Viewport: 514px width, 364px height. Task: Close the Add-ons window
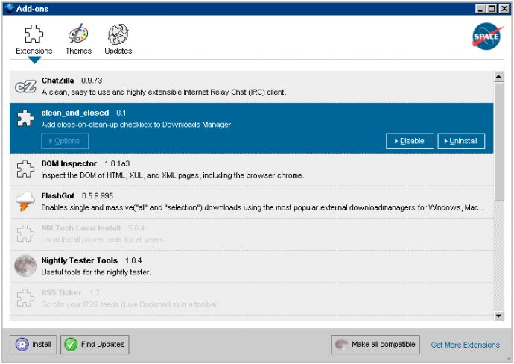(x=504, y=9)
